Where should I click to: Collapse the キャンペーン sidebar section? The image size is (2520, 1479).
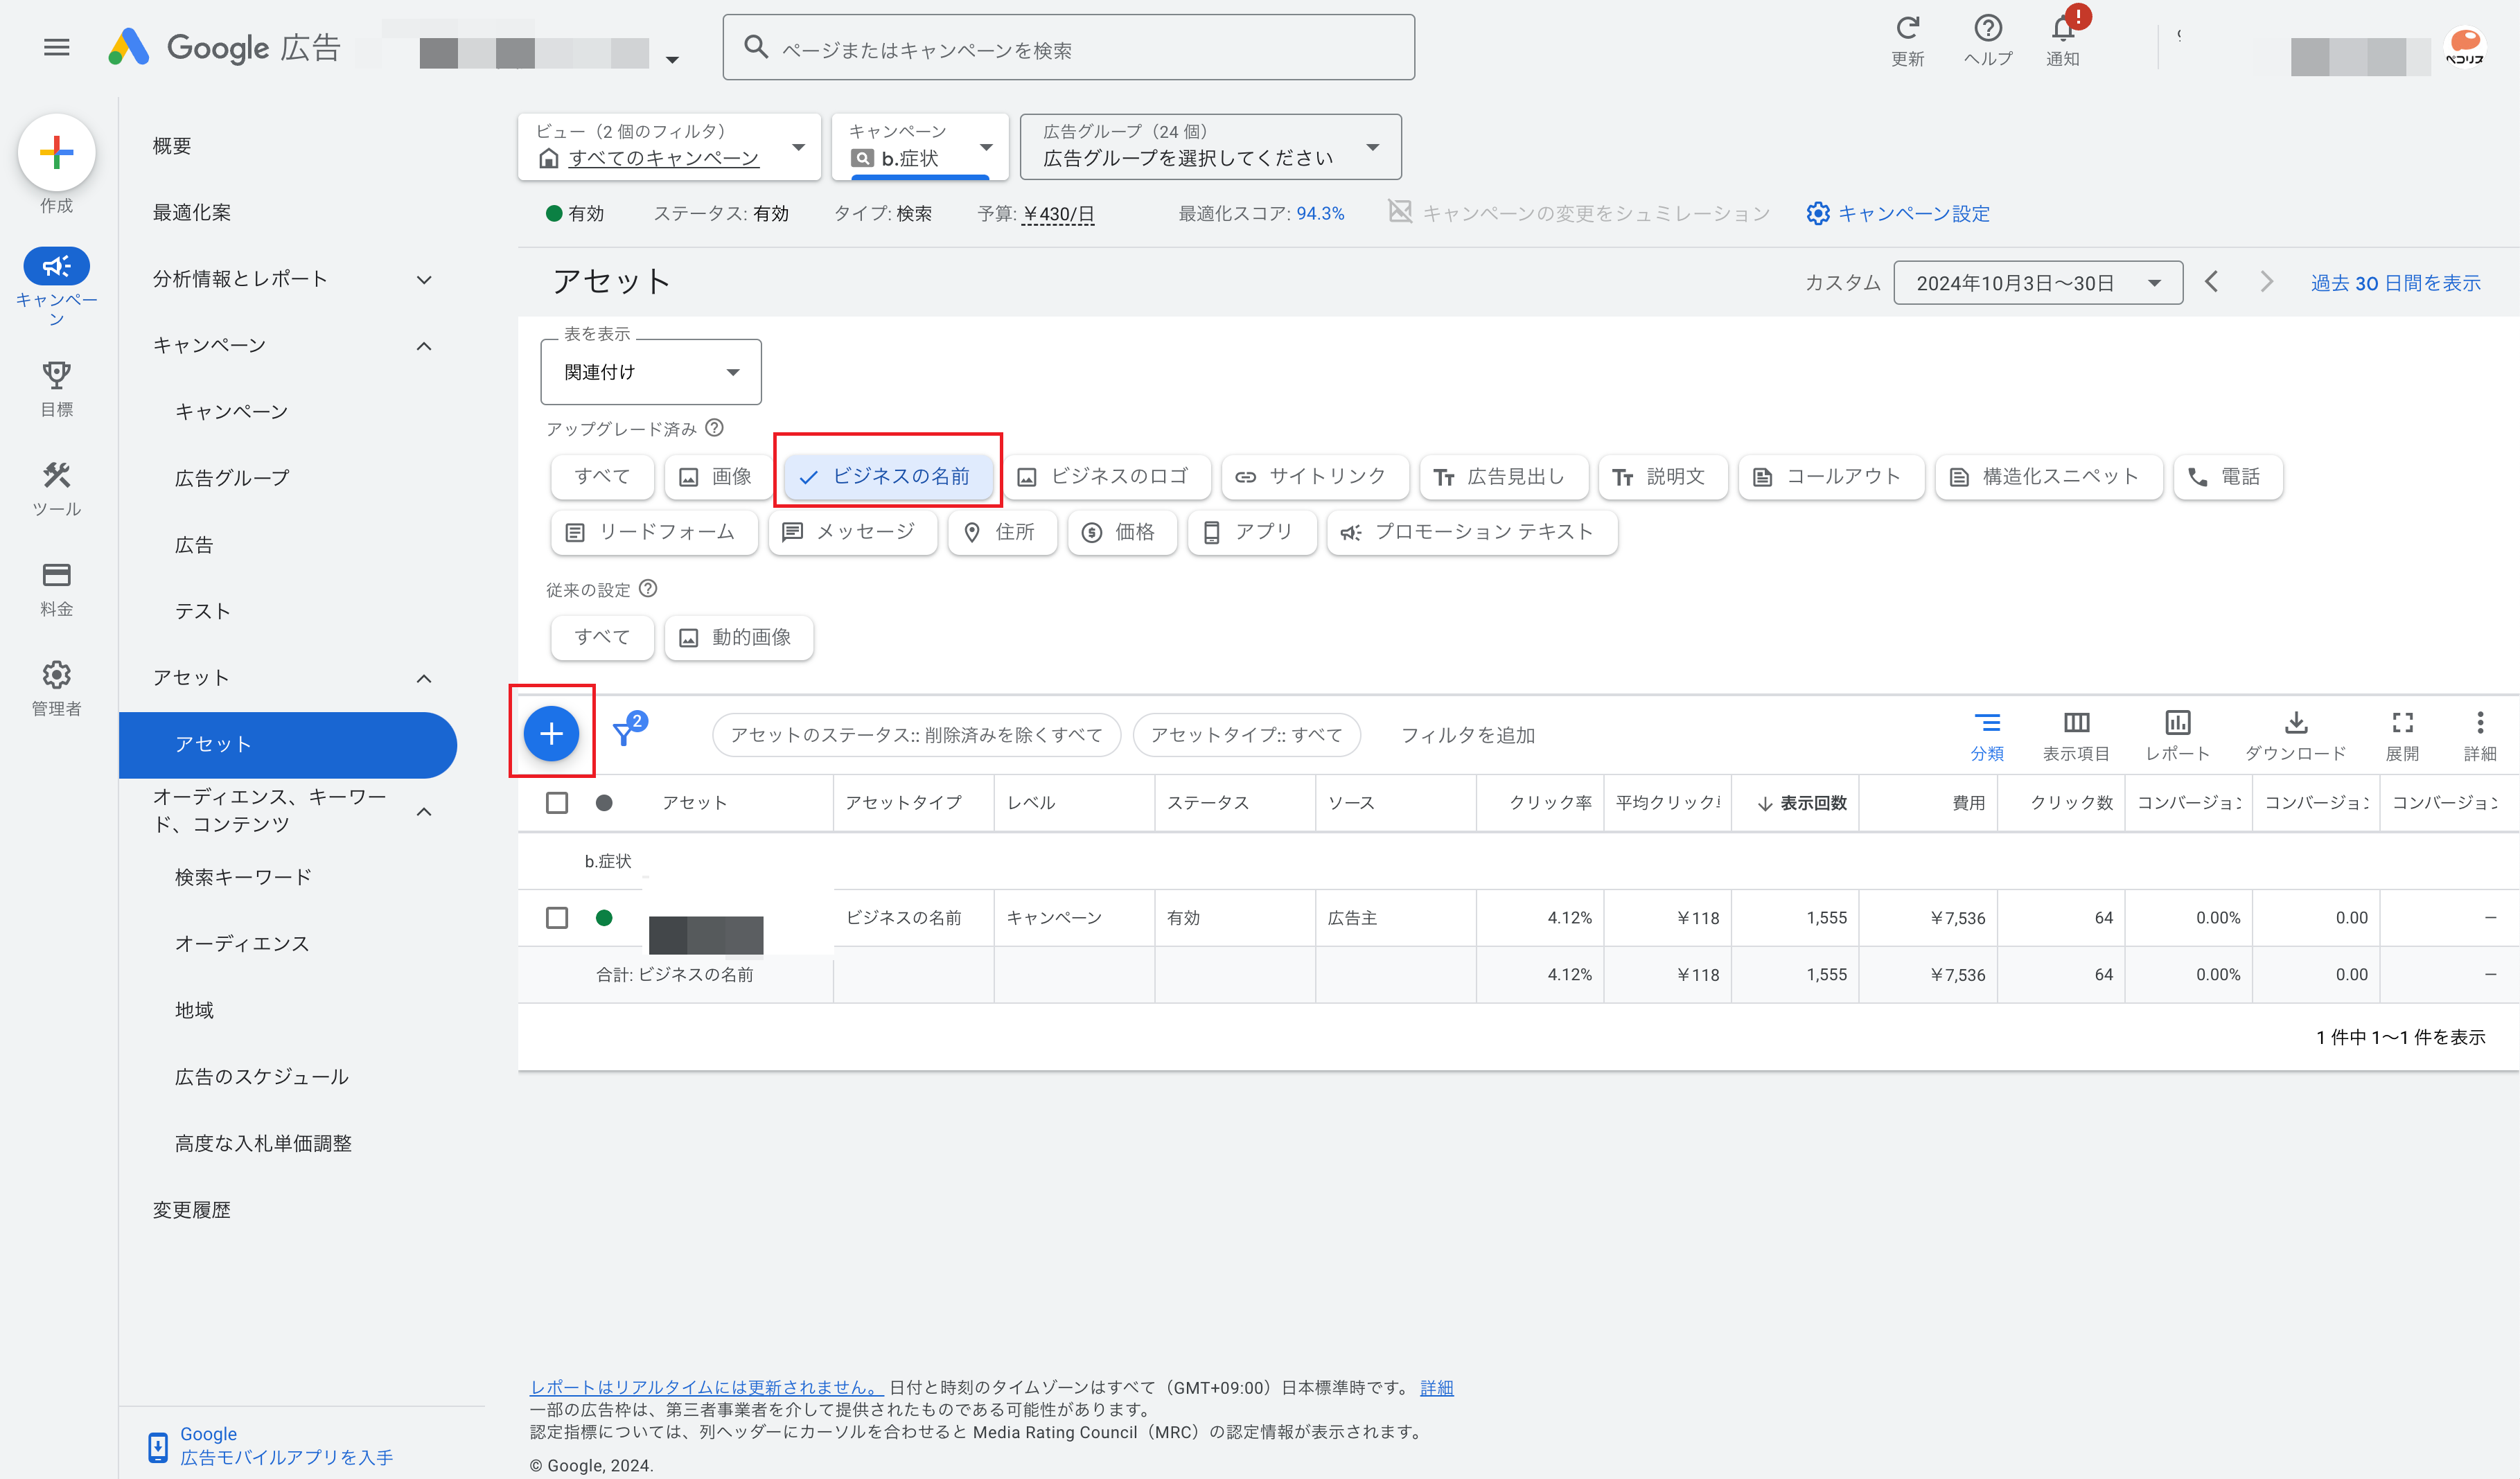click(424, 345)
